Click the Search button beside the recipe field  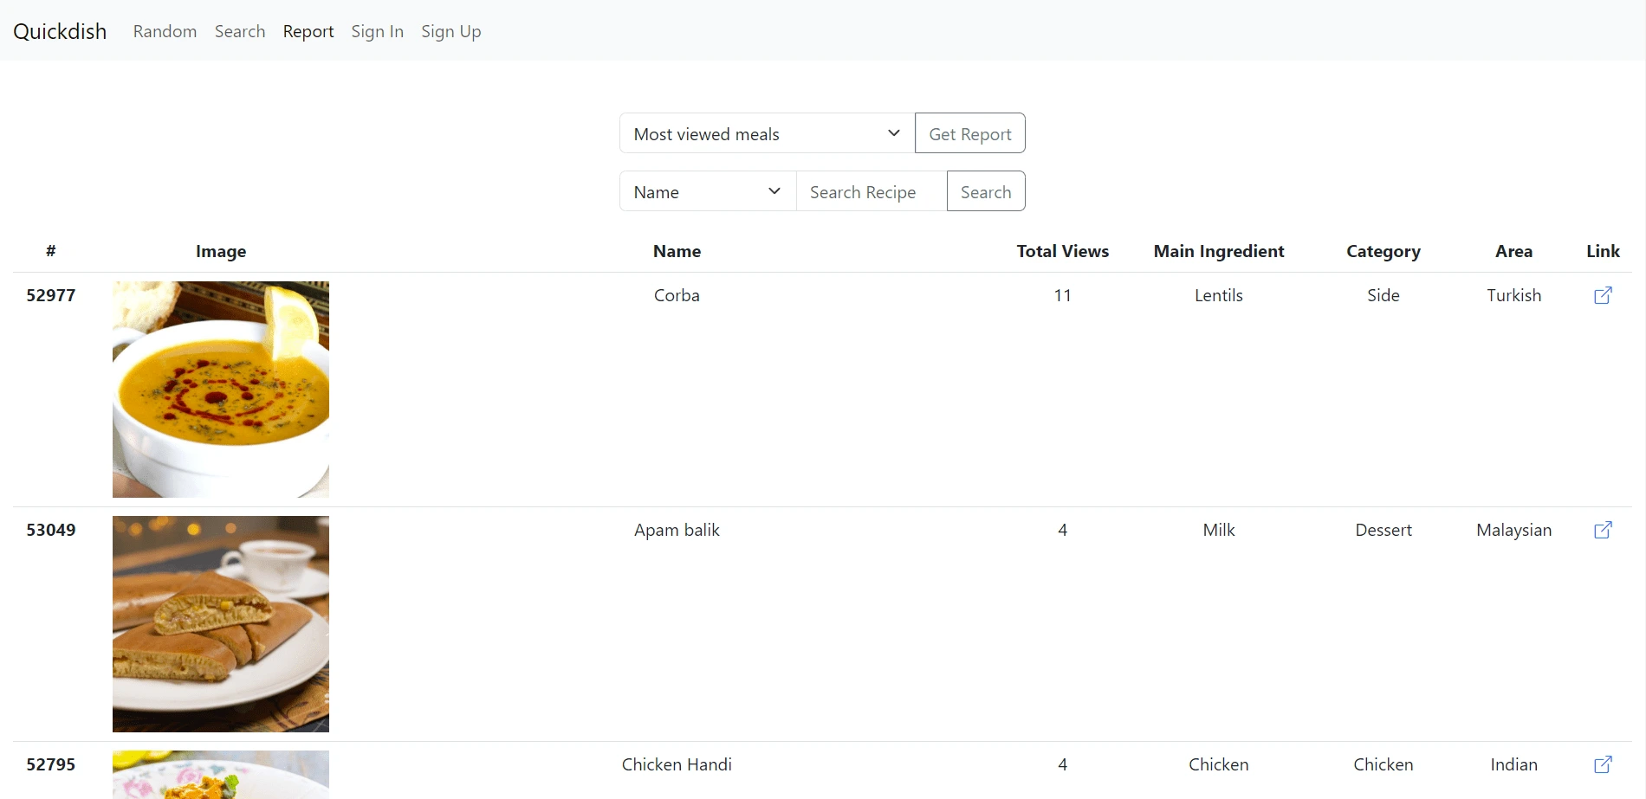click(986, 191)
